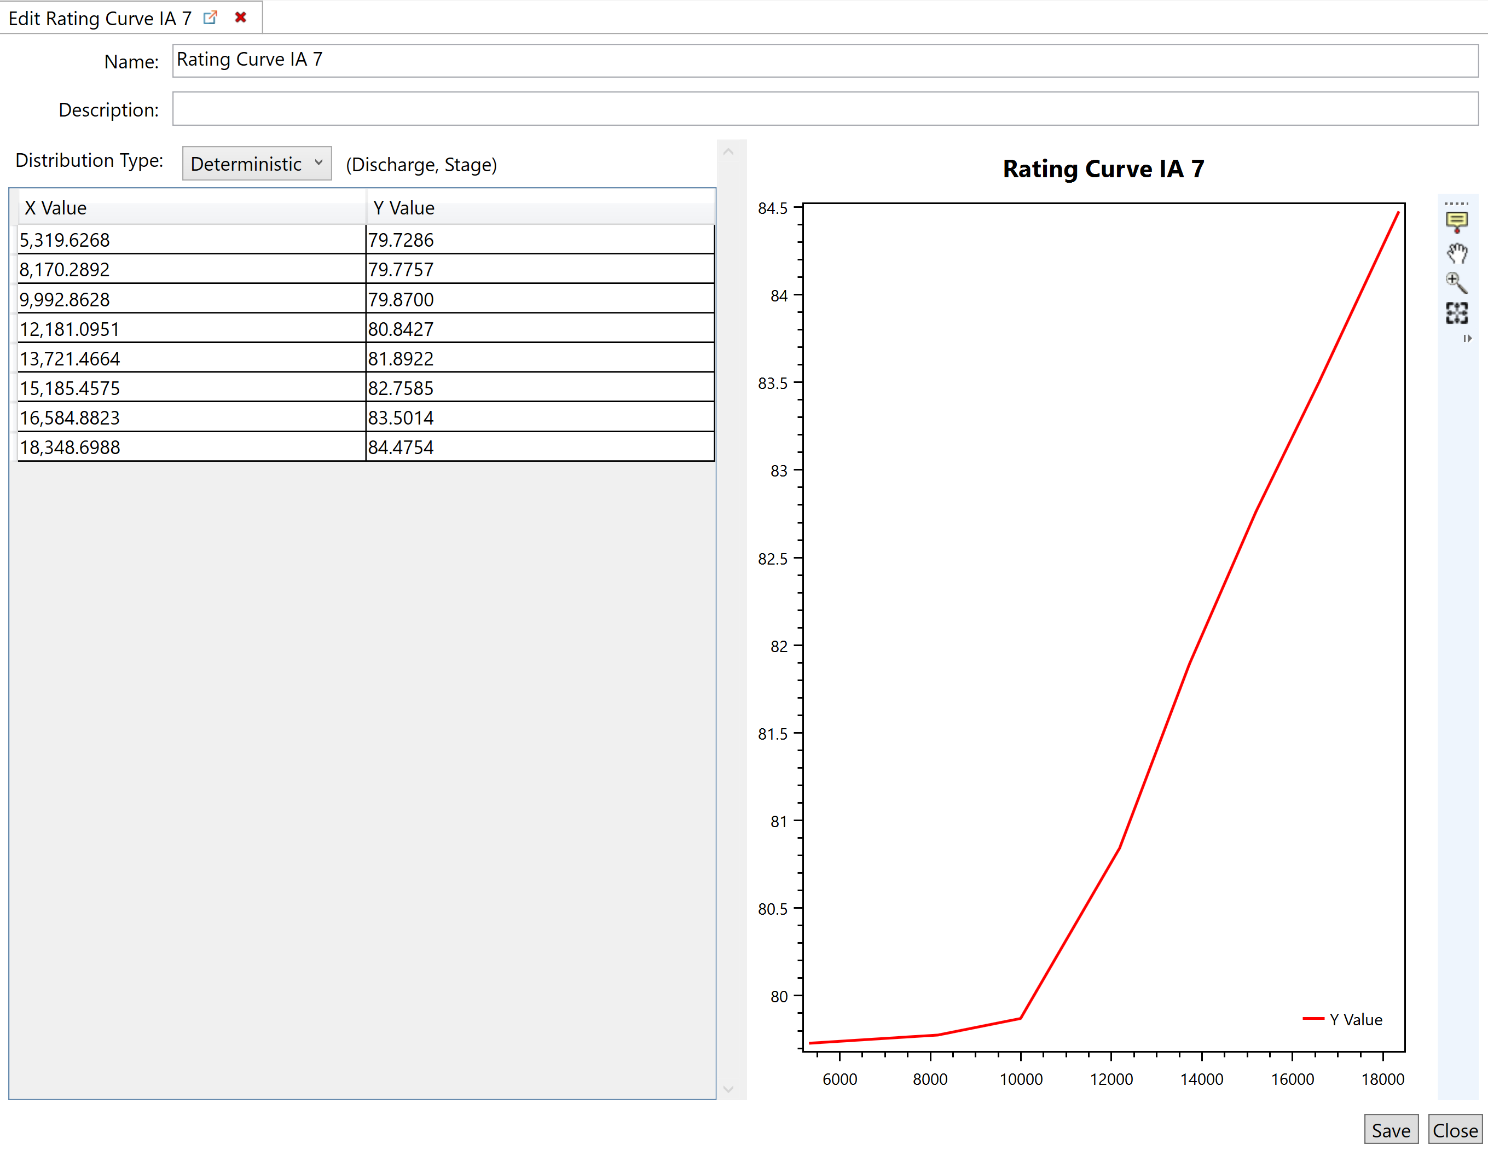The image size is (1488, 1150).
Task: Select the X cell 16,584.8823
Action: point(192,417)
